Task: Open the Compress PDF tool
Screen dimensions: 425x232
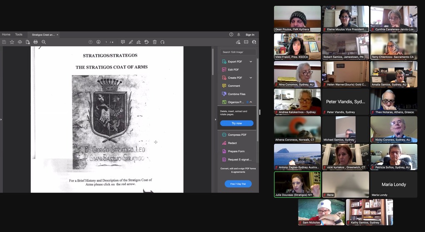Action: click(237, 135)
